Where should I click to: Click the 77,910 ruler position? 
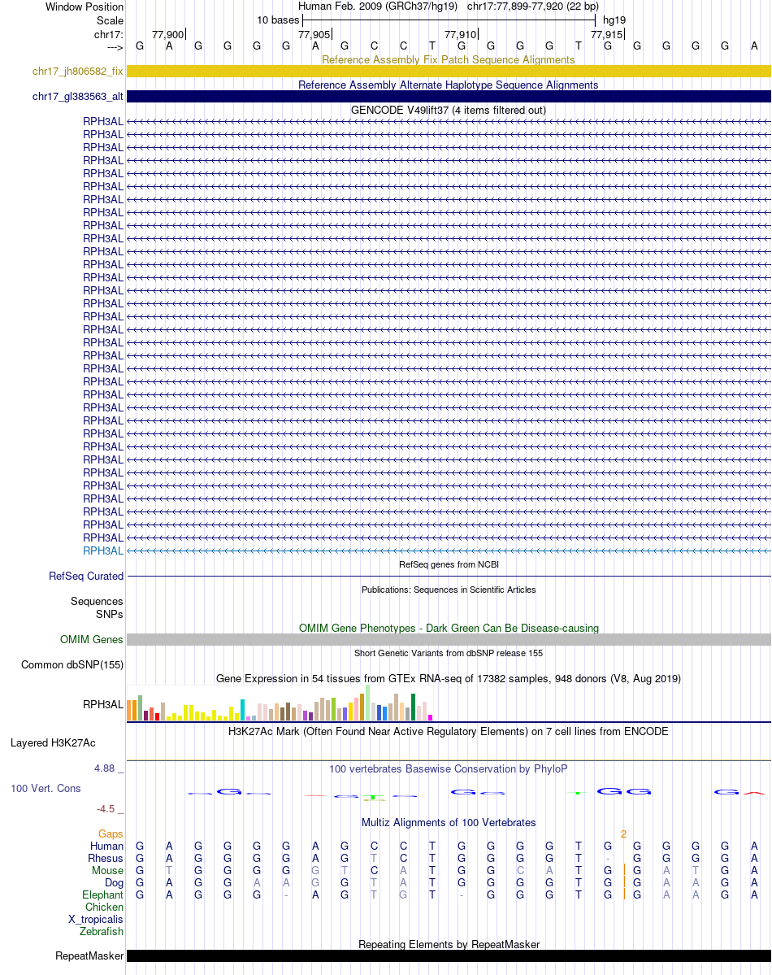[x=461, y=35]
